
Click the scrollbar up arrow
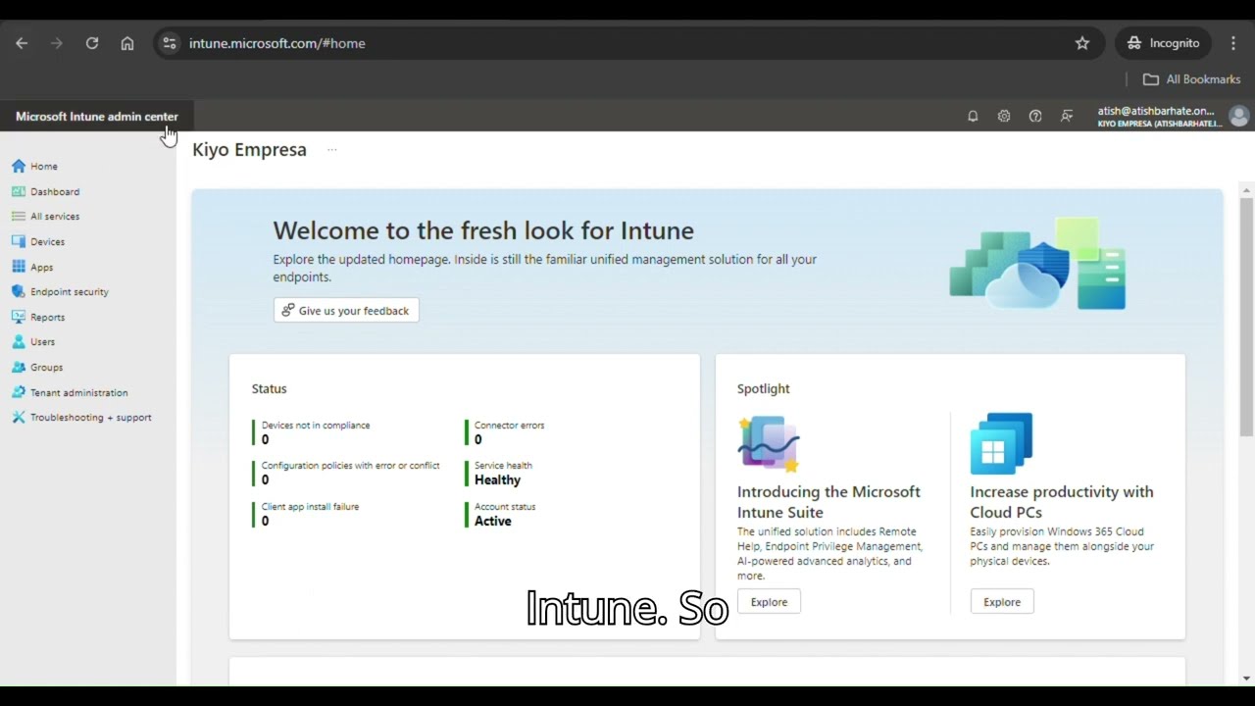pyautogui.click(x=1247, y=190)
